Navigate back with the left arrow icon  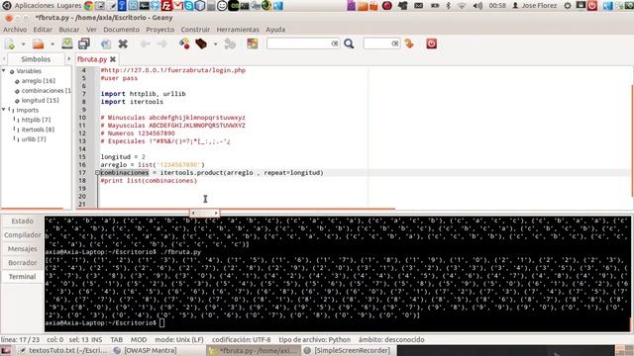click(146, 44)
